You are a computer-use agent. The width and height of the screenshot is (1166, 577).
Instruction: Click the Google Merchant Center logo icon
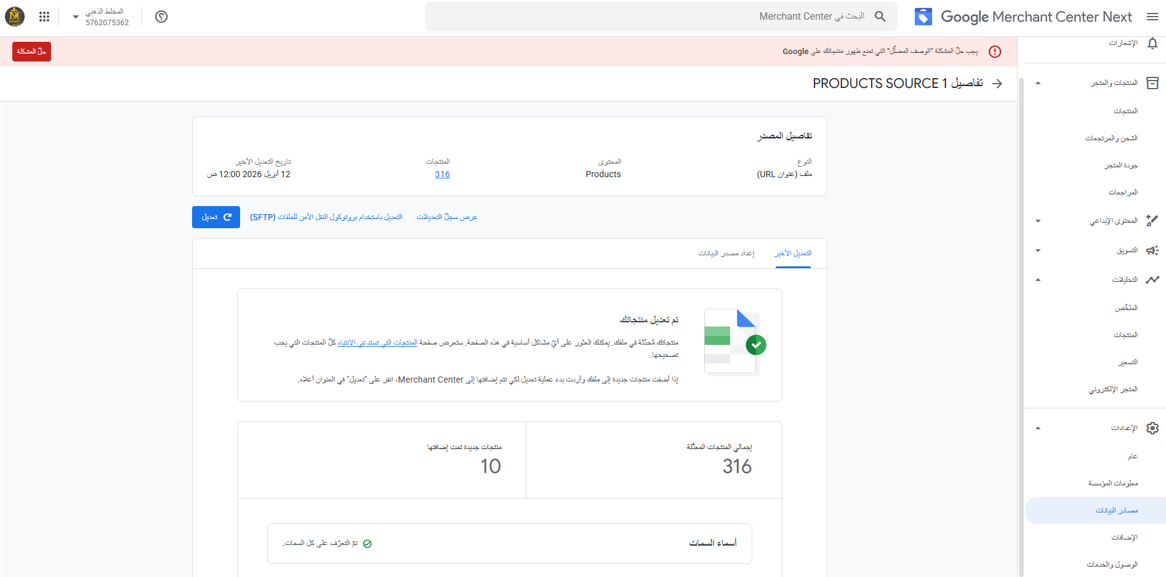point(923,17)
